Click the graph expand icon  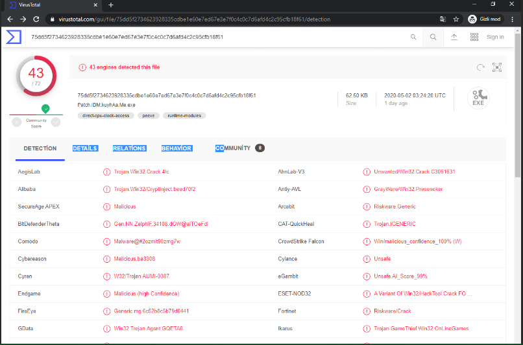[x=497, y=67]
